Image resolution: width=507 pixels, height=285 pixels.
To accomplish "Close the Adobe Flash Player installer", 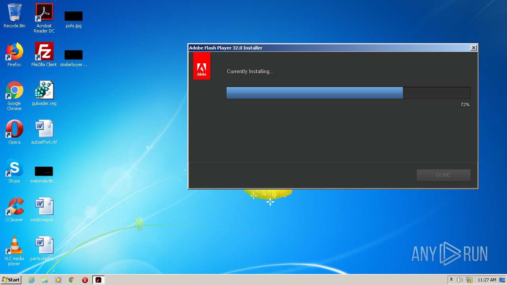I will (x=473, y=47).
